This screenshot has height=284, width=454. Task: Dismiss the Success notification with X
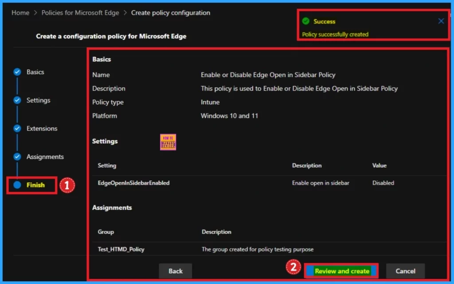coord(441,21)
